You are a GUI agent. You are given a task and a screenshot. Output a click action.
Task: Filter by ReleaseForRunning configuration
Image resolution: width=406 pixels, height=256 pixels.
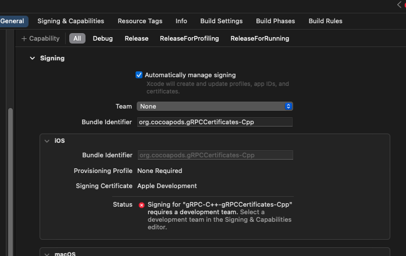click(x=259, y=38)
